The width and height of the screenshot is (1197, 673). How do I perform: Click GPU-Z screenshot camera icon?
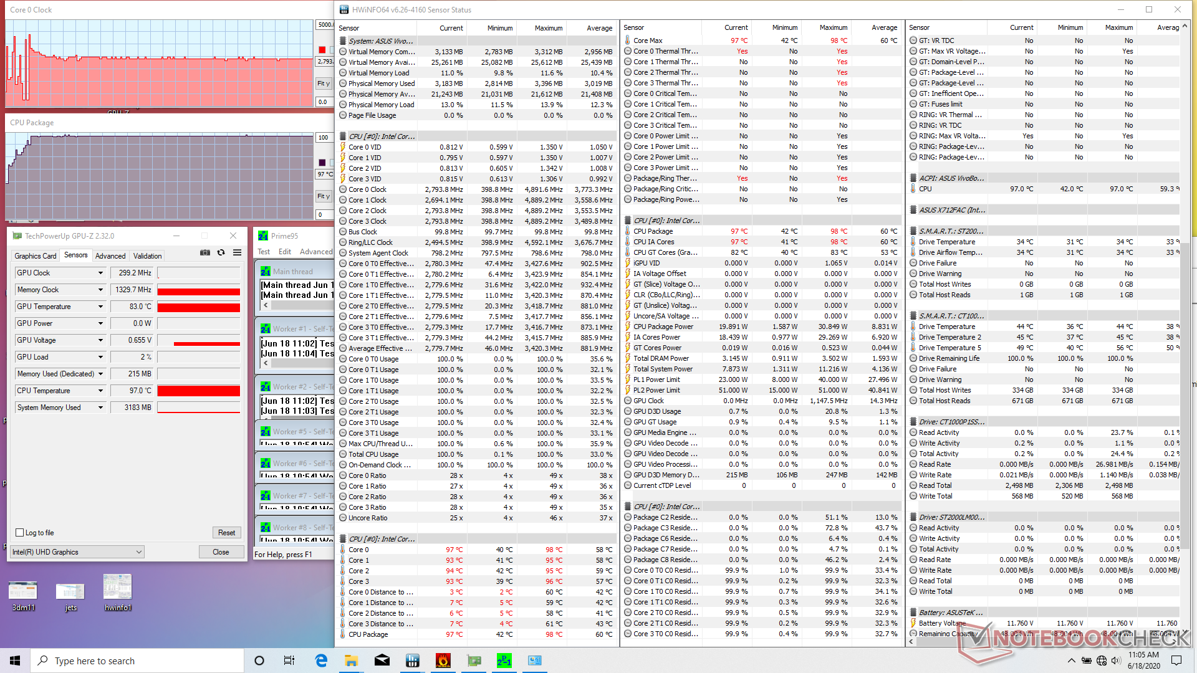pos(204,252)
